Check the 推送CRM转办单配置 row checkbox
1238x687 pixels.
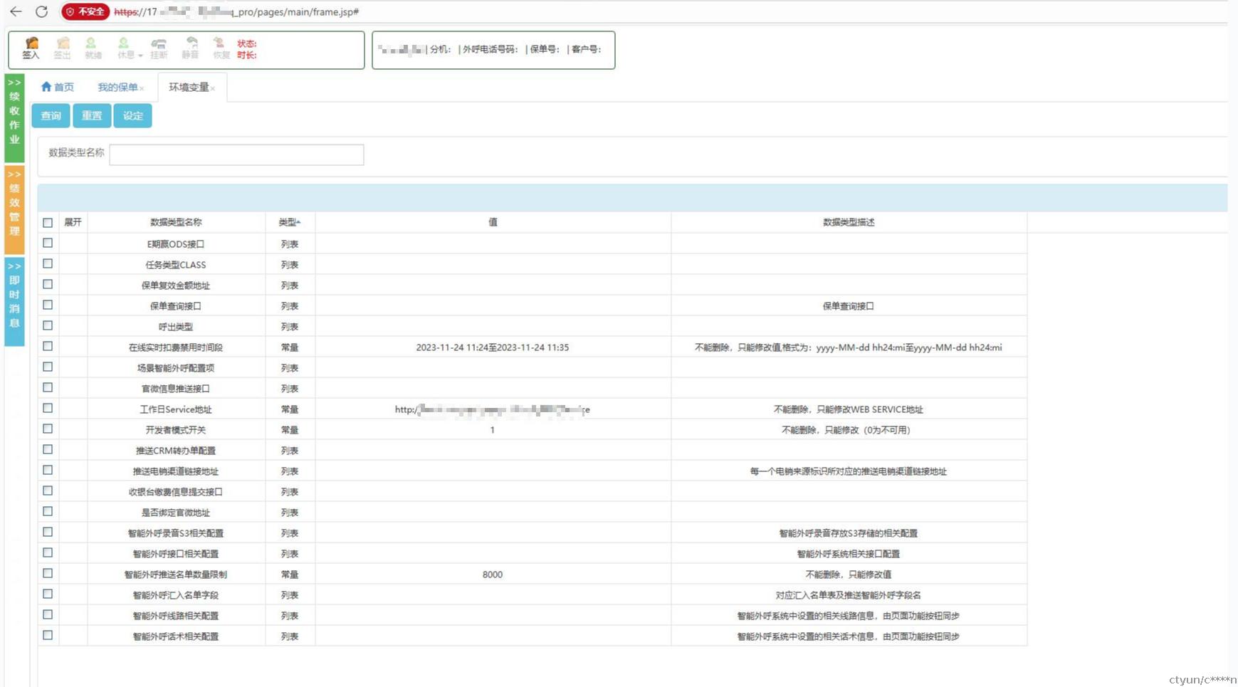point(48,449)
